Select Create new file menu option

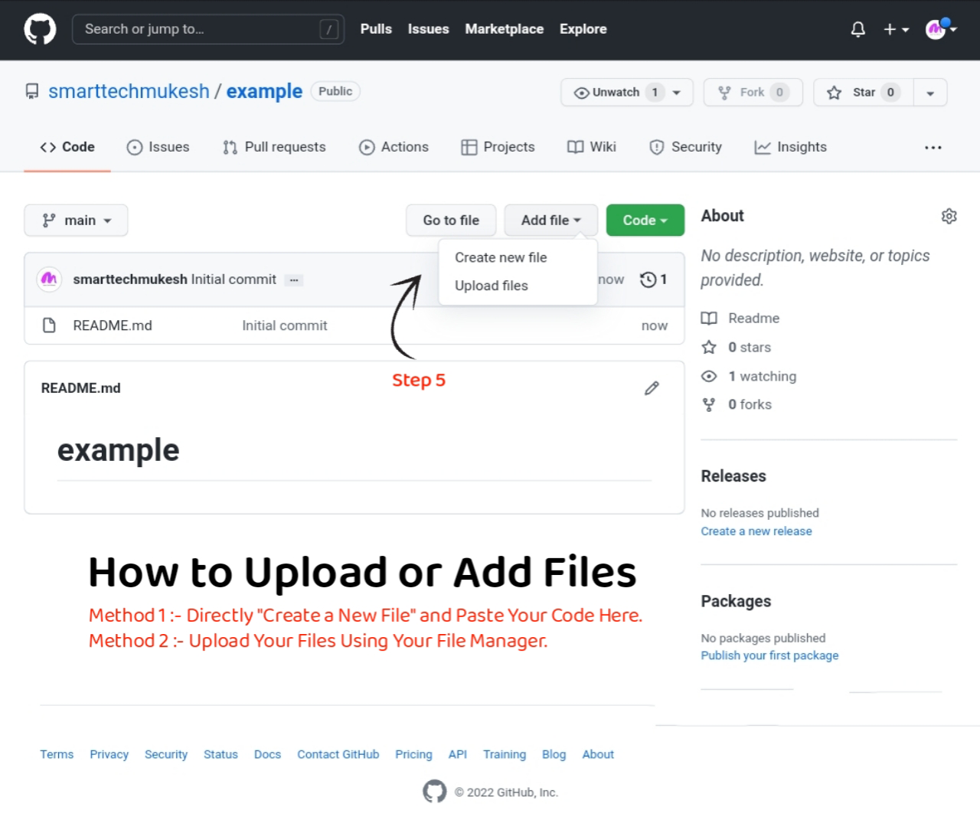(x=501, y=257)
